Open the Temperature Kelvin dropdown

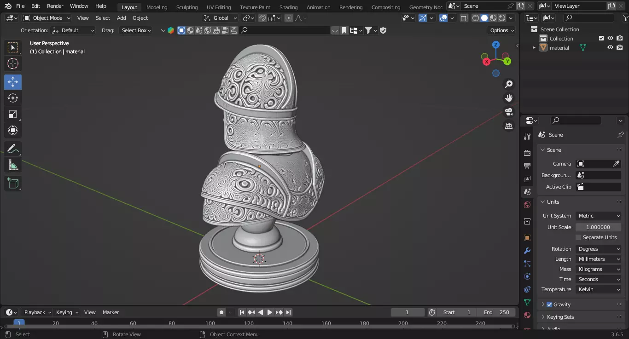(599, 289)
